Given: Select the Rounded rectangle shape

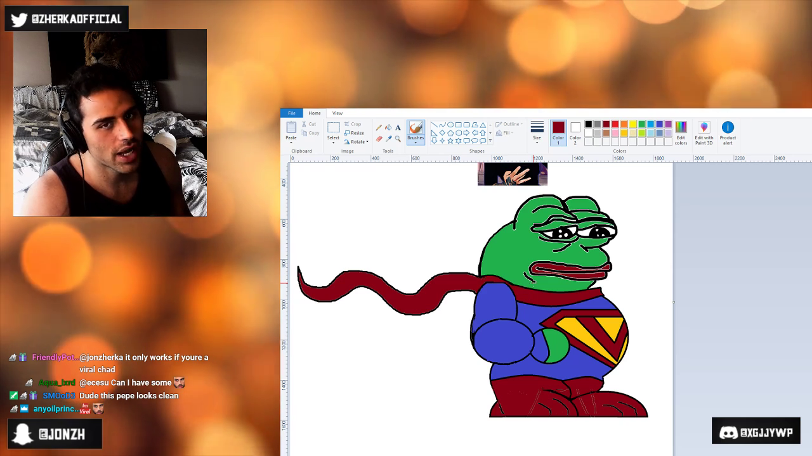Looking at the screenshot, I should point(467,125).
